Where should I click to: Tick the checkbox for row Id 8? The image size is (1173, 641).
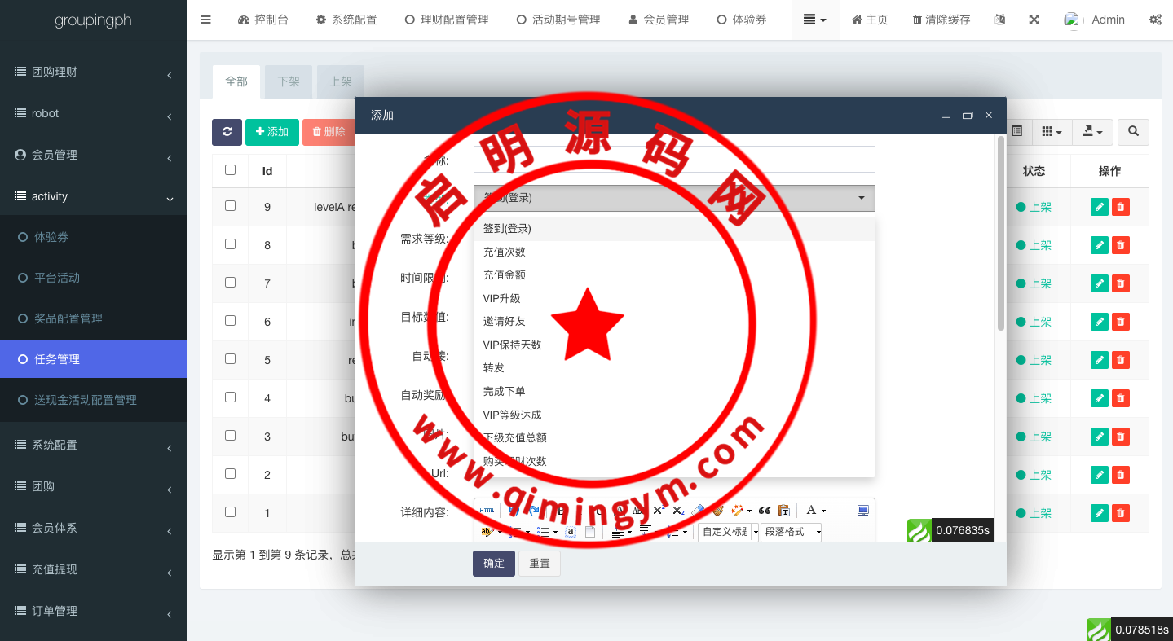230,244
